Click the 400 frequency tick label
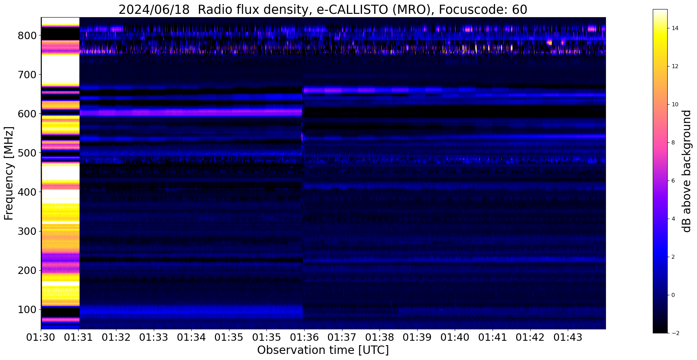 pyautogui.click(x=27, y=192)
